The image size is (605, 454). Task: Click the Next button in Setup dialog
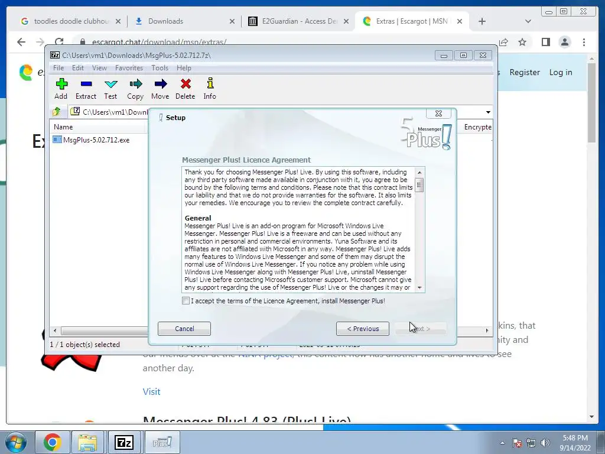tap(421, 329)
